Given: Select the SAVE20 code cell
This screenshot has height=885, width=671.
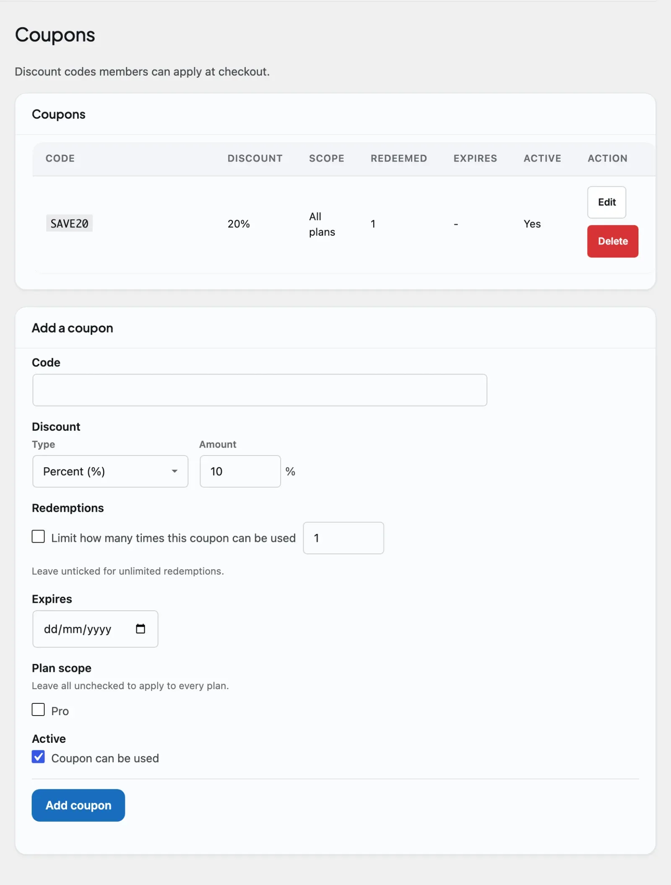Looking at the screenshot, I should click(69, 224).
